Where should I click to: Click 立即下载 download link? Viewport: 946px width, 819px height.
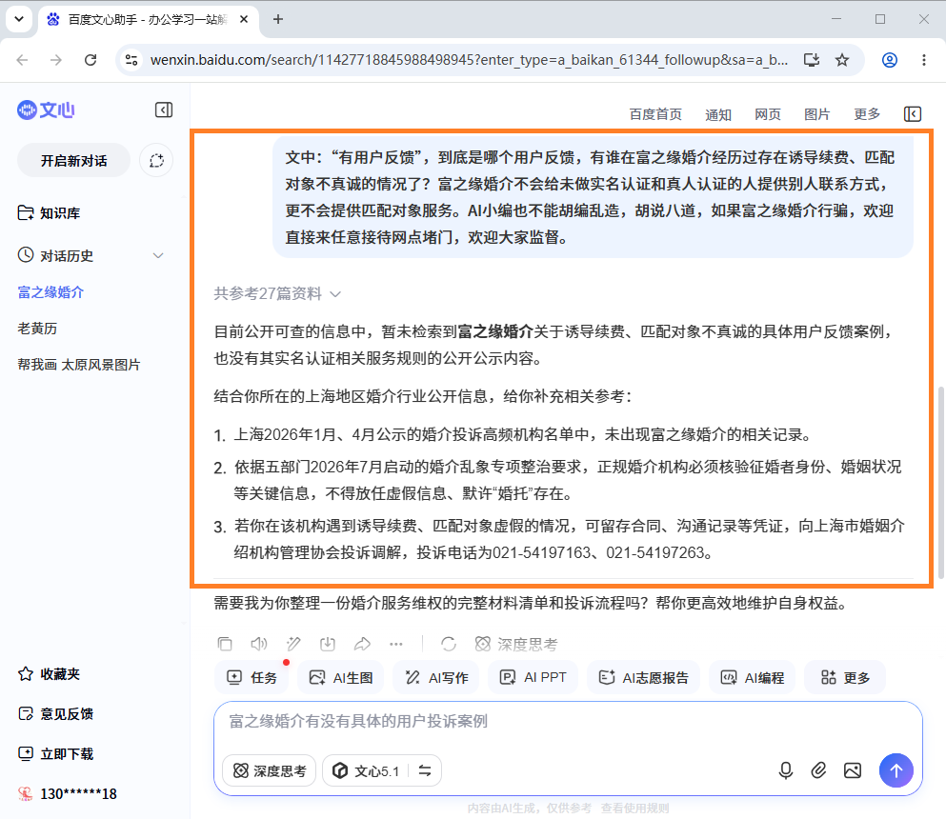tap(55, 754)
